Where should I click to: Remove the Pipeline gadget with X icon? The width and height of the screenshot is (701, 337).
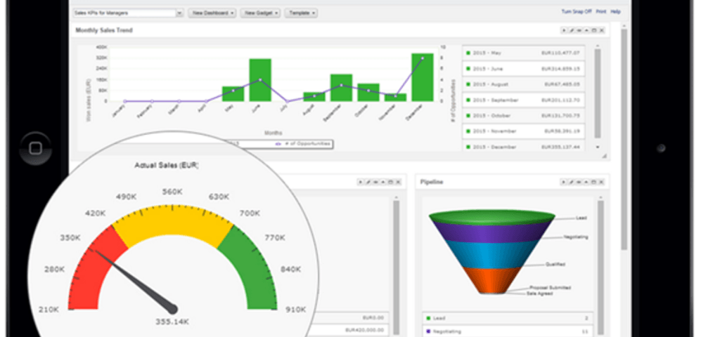602,182
